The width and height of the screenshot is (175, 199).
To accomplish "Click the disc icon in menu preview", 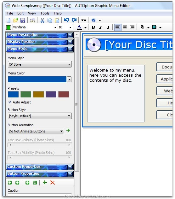I will point(94,45).
